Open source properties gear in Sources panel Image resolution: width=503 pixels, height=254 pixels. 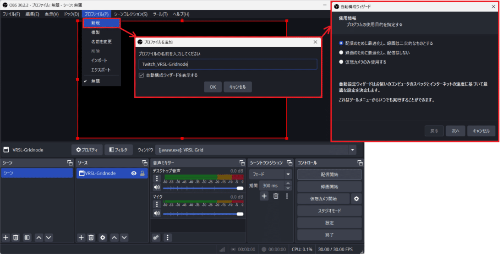(x=103, y=238)
